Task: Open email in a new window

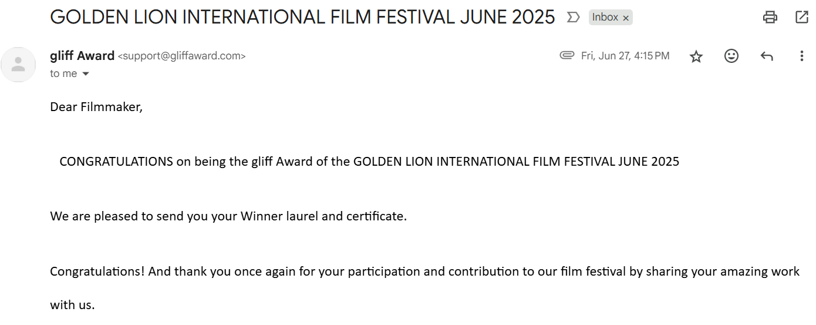Action: (802, 17)
